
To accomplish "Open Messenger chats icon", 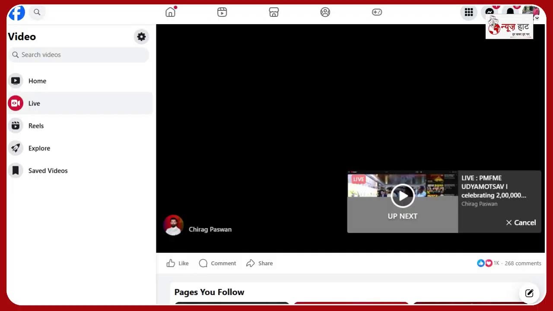I will [489, 12].
